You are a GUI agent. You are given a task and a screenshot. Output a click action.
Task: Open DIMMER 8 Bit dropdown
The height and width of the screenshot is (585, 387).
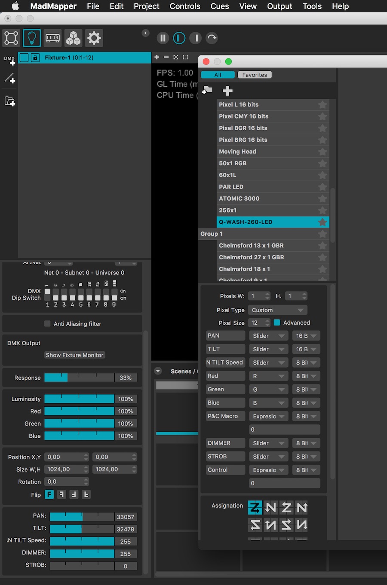pos(306,443)
